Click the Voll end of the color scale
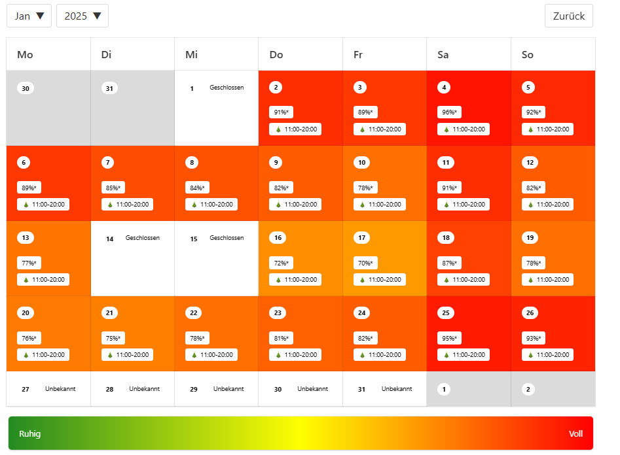Image resolution: width=620 pixels, height=455 pixels. pos(575,433)
